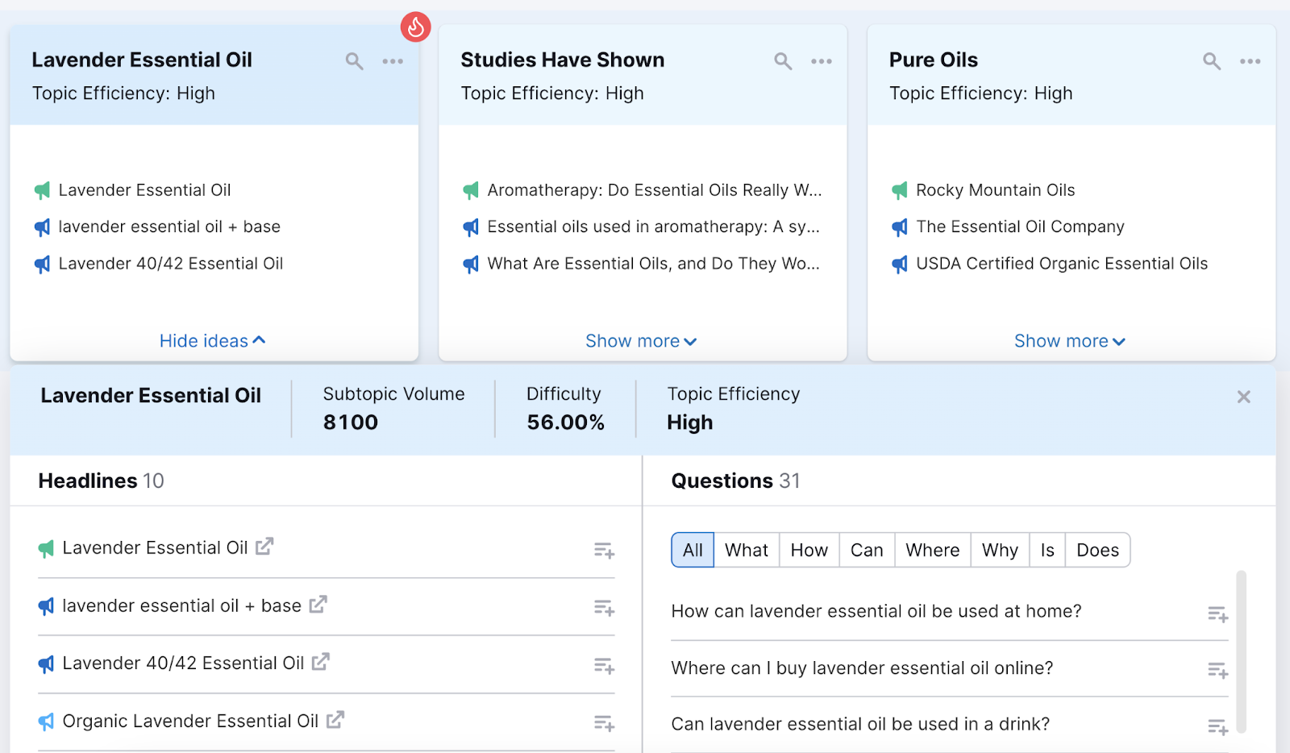This screenshot has height=753, width=1290.
Task: Click the question about buying lavender oil online
Action: tap(861, 668)
